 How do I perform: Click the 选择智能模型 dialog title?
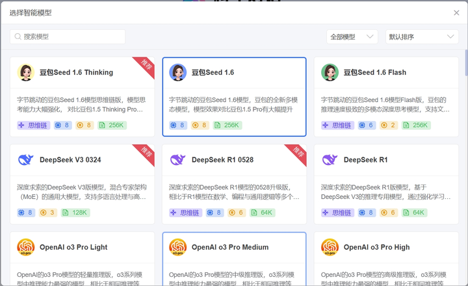[x=31, y=13]
